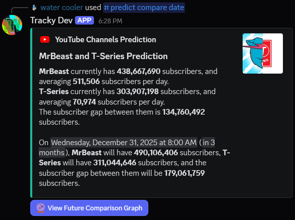Click the 438,667,690 subscriber count
The width and height of the screenshot is (295, 220).
pyautogui.click(x=139, y=72)
